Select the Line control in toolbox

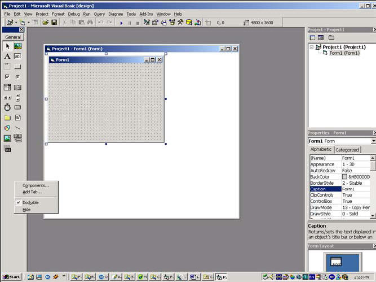17,128
